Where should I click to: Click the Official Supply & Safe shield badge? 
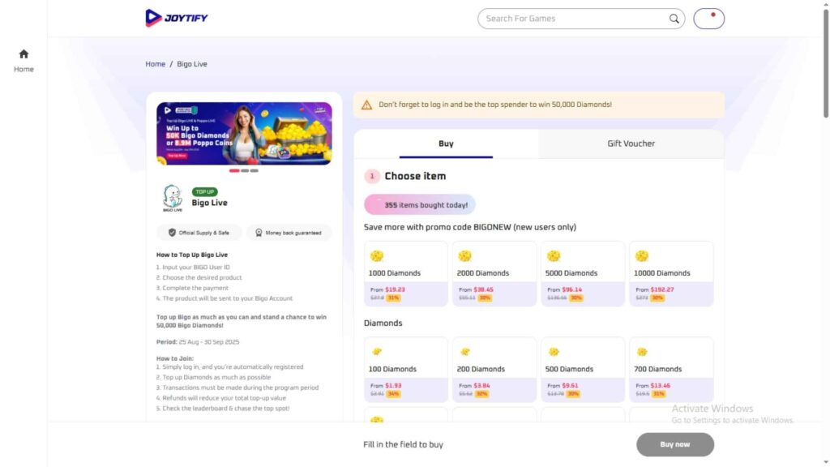tap(199, 233)
